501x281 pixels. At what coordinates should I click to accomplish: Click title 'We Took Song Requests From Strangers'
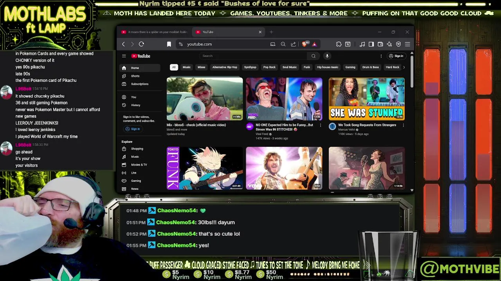[367, 125]
